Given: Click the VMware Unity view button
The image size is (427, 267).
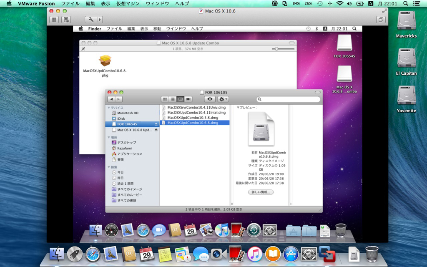Looking at the screenshot, I should pyautogui.click(x=381, y=20).
